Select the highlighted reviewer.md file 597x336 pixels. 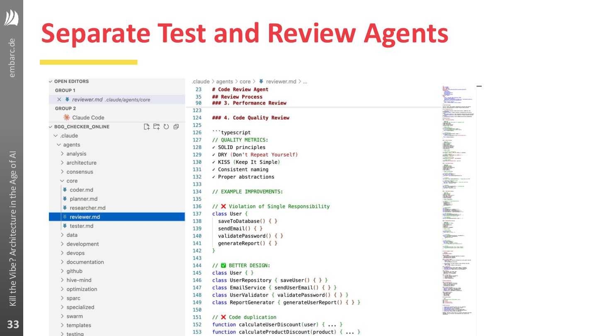[x=117, y=217]
